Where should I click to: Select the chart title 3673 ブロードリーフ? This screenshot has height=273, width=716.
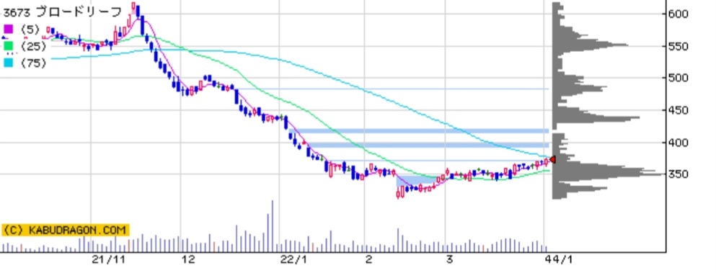63,12
